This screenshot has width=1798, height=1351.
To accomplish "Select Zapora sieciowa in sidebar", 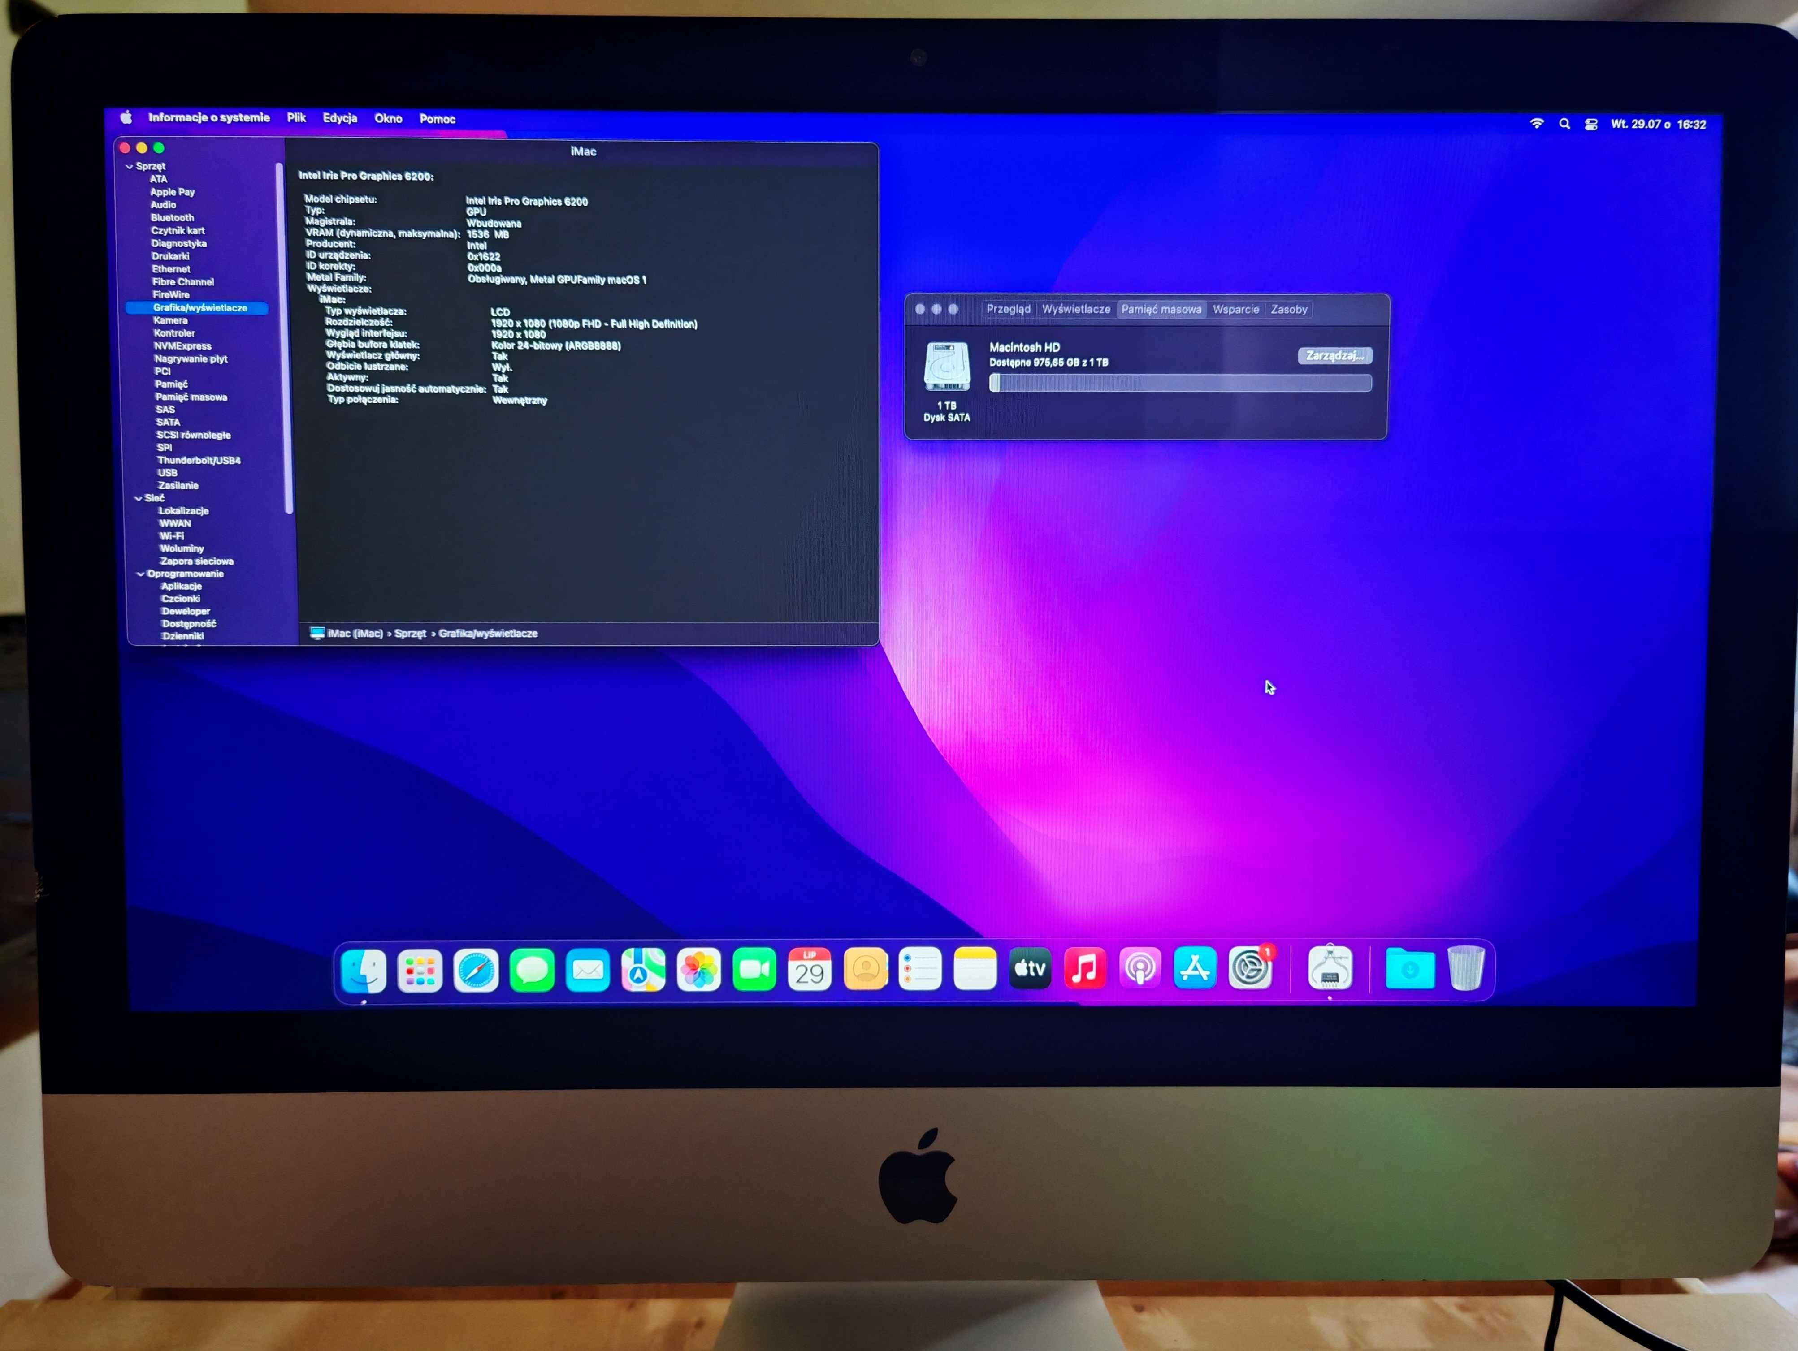I will click(197, 561).
